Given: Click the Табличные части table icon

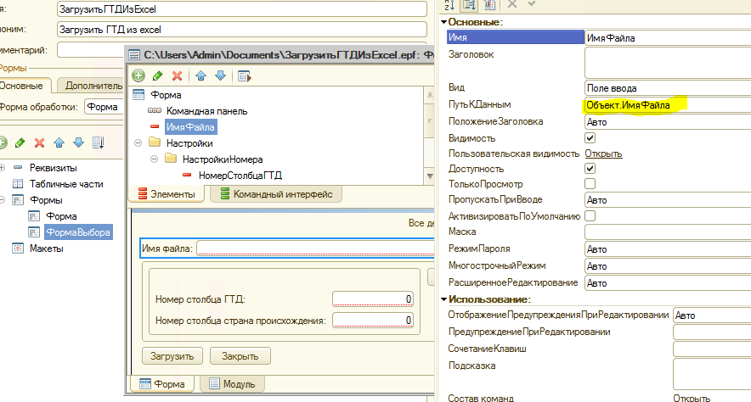Looking at the screenshot, I should pos(18,183).
